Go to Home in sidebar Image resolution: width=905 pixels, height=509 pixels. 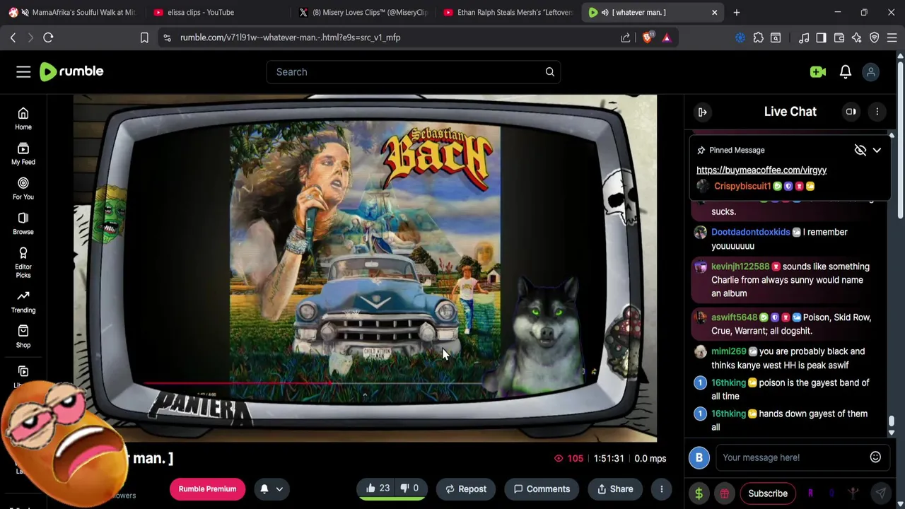click(x=23, y=119)
